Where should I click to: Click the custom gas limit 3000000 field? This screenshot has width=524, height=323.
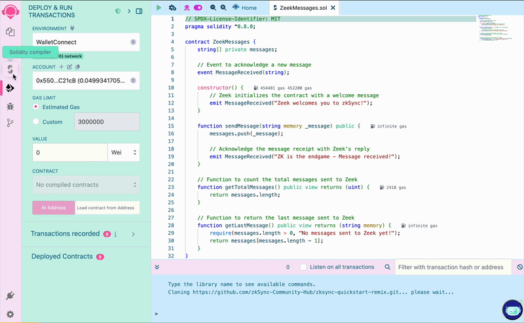click(107, 122)
